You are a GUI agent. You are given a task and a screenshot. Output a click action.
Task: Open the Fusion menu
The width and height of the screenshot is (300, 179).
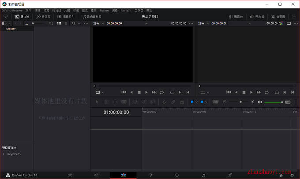point(104,11)
